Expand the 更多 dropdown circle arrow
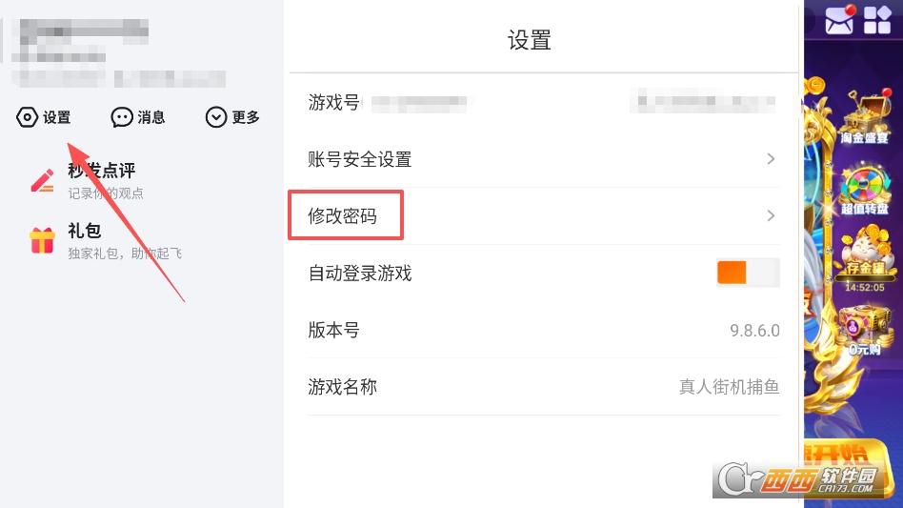Screen dimensions: 903x508 pos(216,117)
